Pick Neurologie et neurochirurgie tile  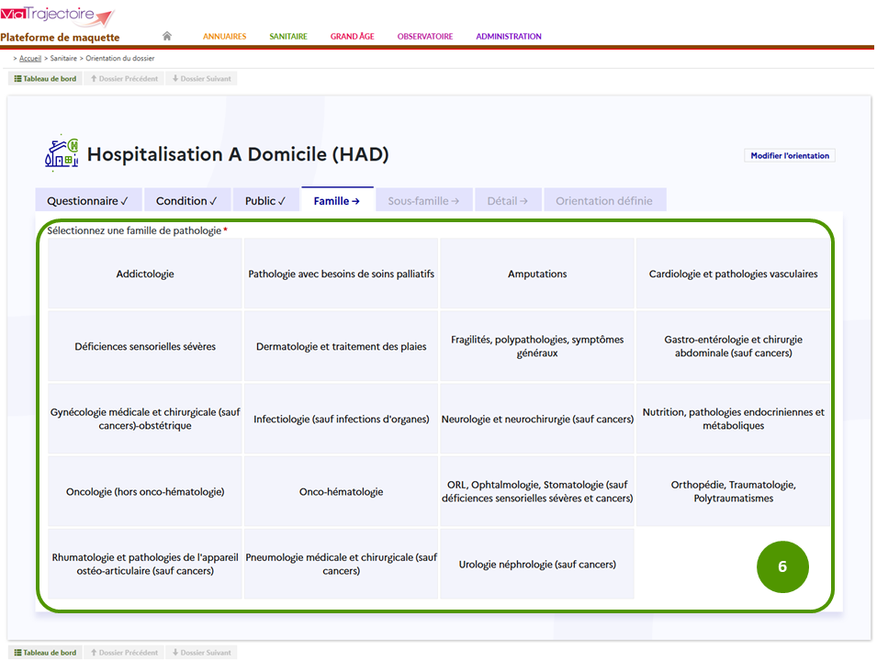(x=537, y=419)
